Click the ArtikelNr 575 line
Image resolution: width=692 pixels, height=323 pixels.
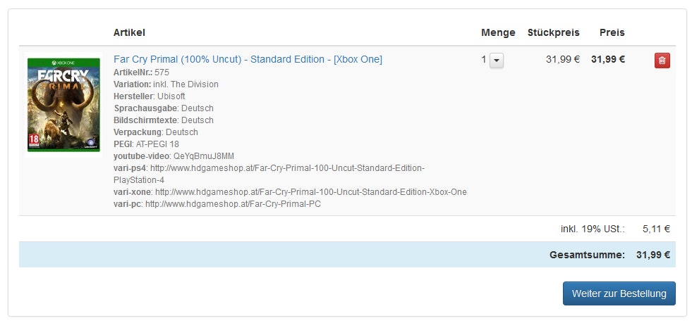pos(141,72)
